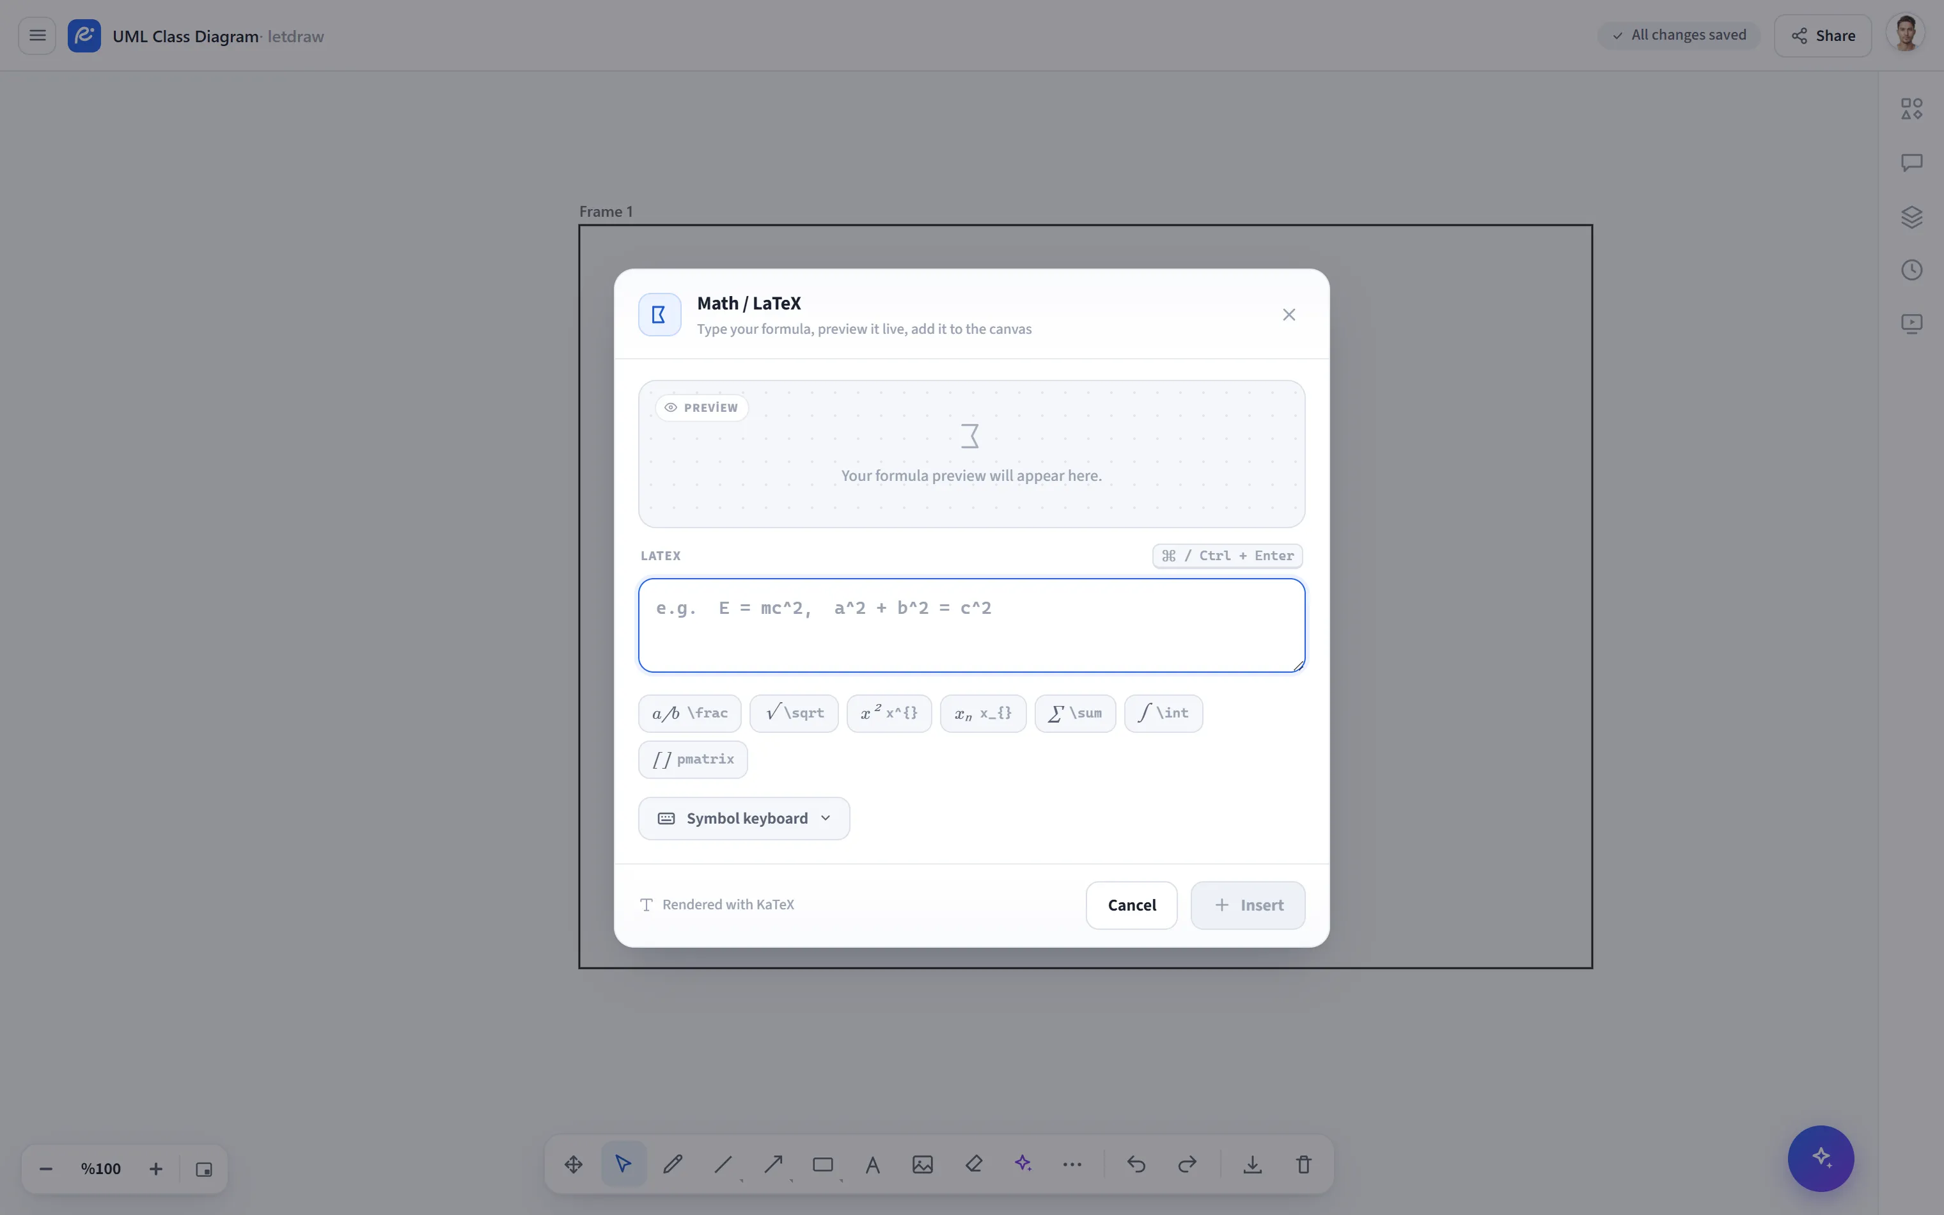Open the image insert tool
The width and height of the screenshot is (1944, 1215).
point(923,1164)
